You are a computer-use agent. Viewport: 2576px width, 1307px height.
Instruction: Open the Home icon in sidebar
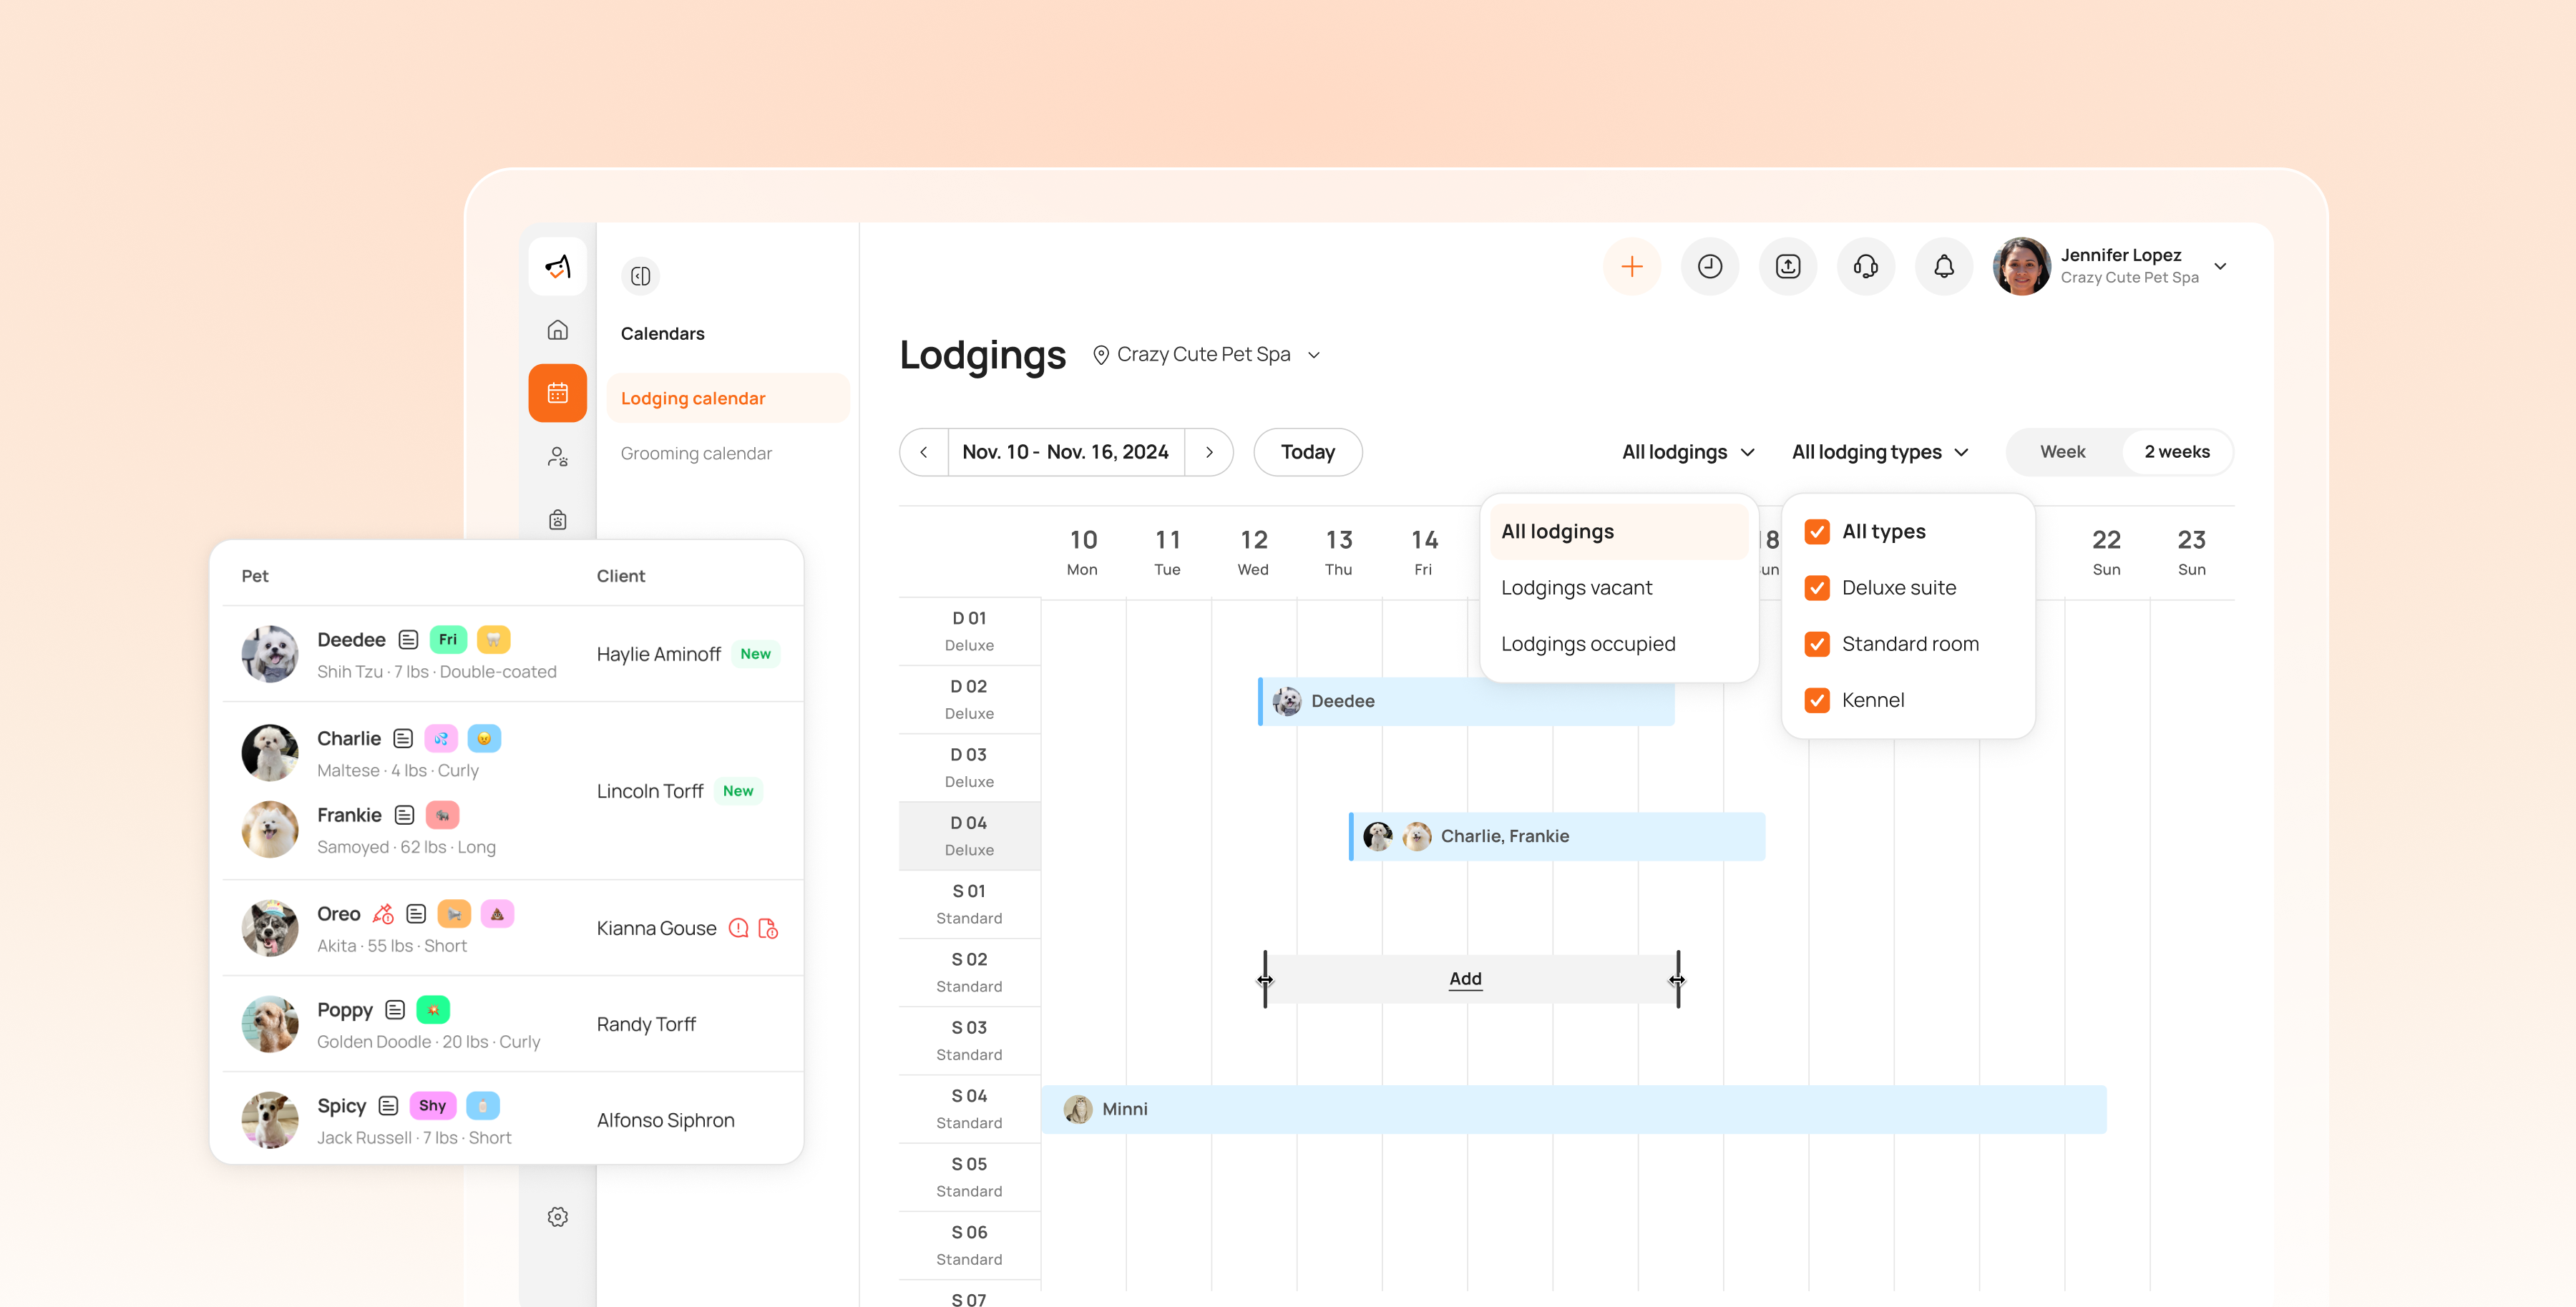click(557, 330)
